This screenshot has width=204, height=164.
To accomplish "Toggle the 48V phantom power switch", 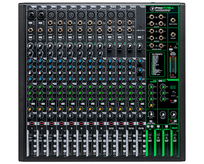I will tap(171, 50).
